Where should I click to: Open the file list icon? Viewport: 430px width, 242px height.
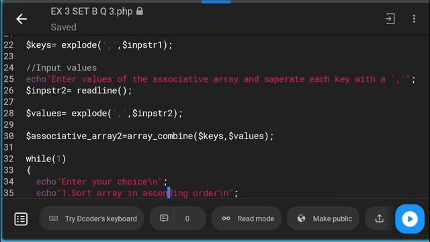(21, 219)
